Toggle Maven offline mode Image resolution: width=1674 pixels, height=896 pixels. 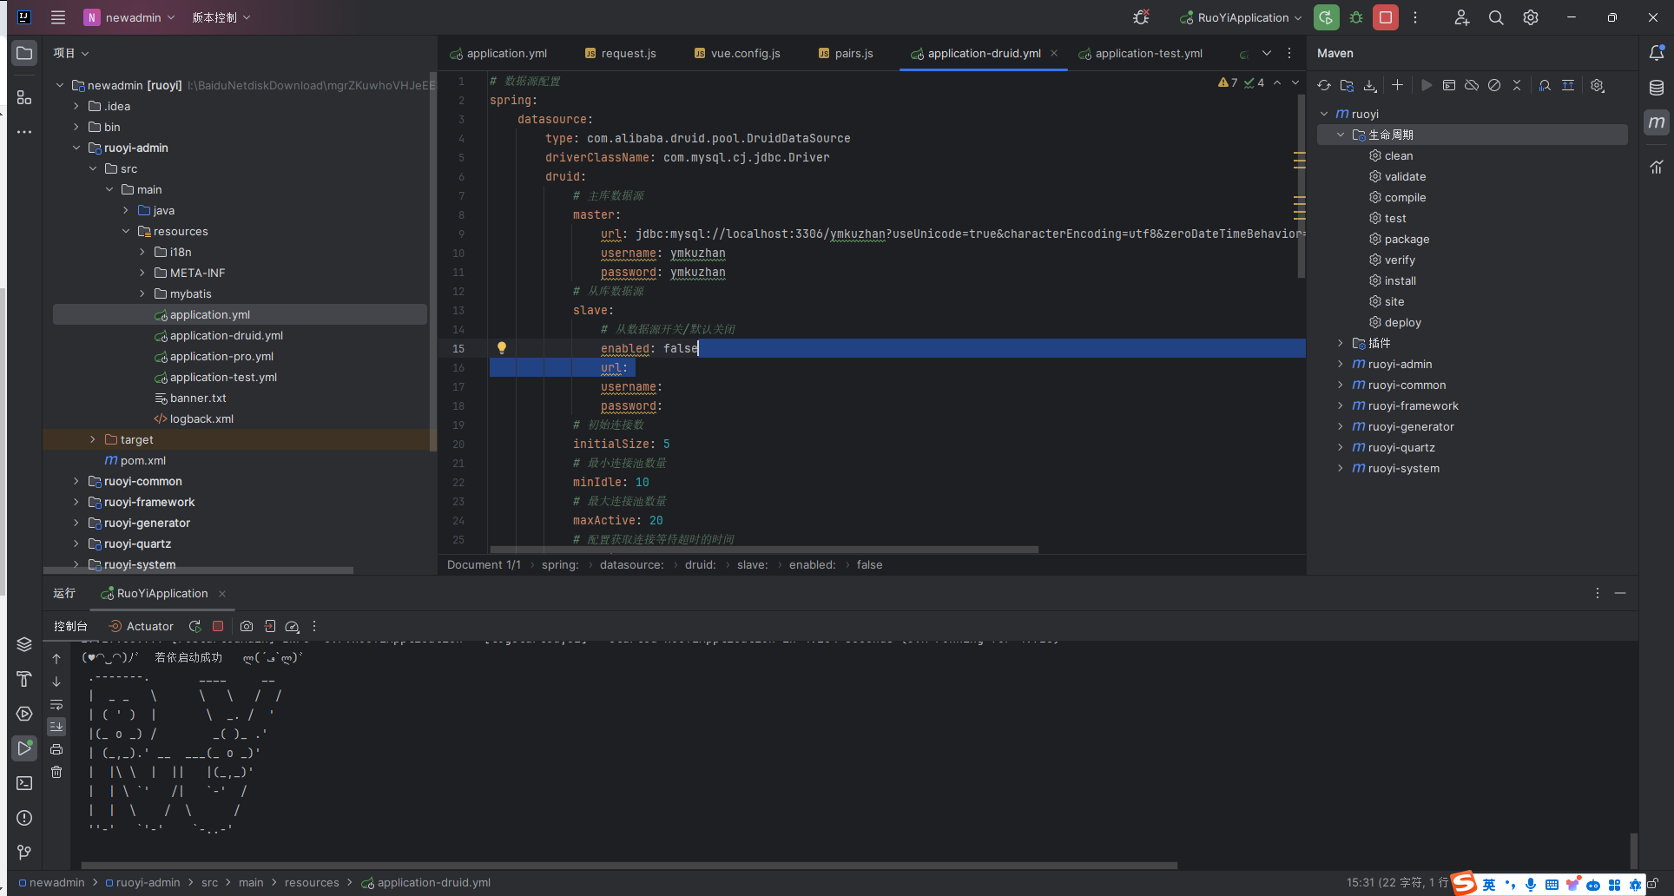(x=1472, y=85)
